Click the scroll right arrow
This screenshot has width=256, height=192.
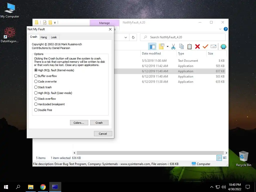(x=226, y=153)
